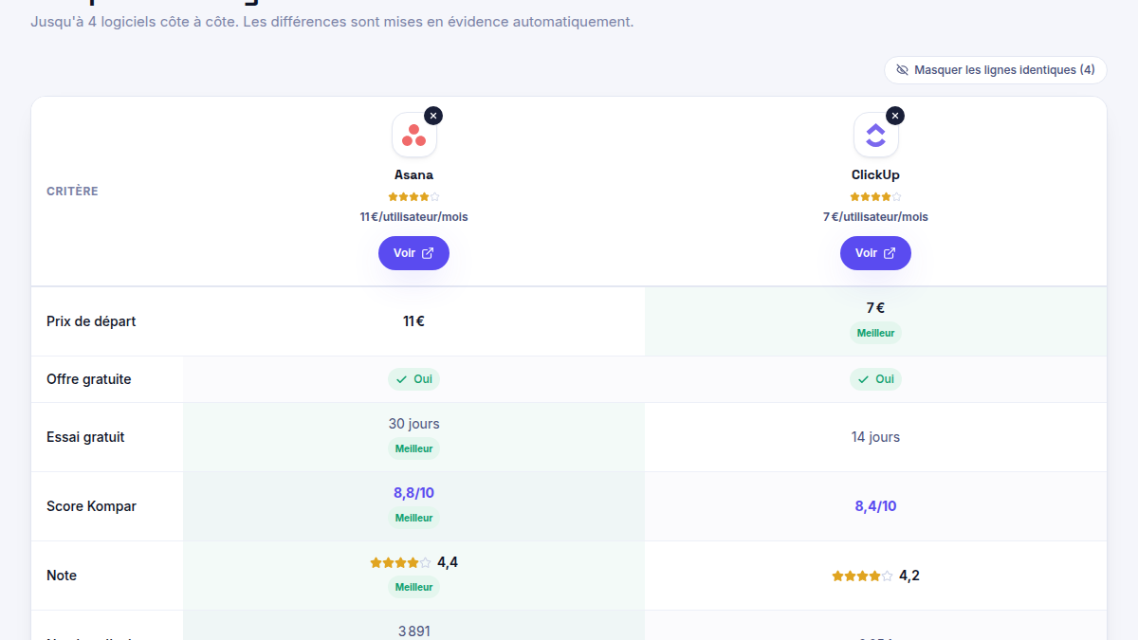Click the Meilleur badge under 8,8/10
The width and height of the screenshot is (1138, 640).
413,518
